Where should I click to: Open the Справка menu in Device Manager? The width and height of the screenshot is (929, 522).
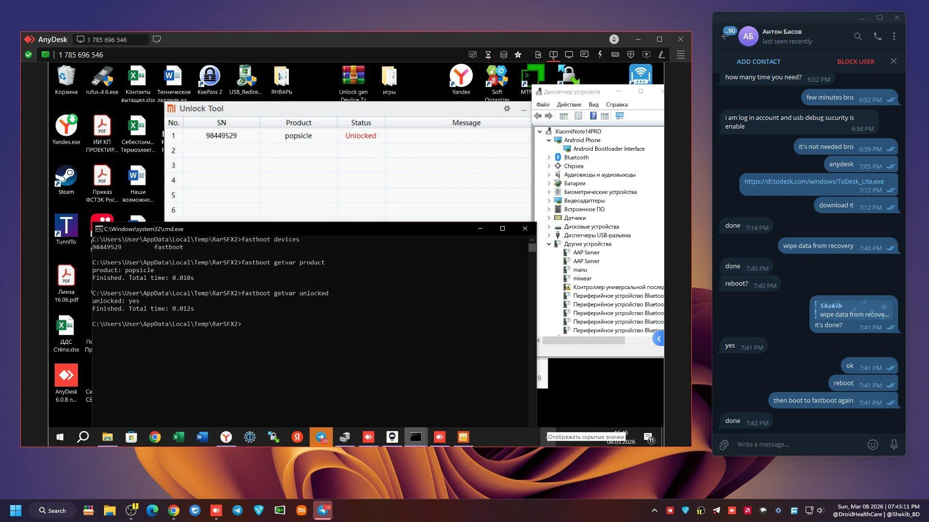[617, 104]
